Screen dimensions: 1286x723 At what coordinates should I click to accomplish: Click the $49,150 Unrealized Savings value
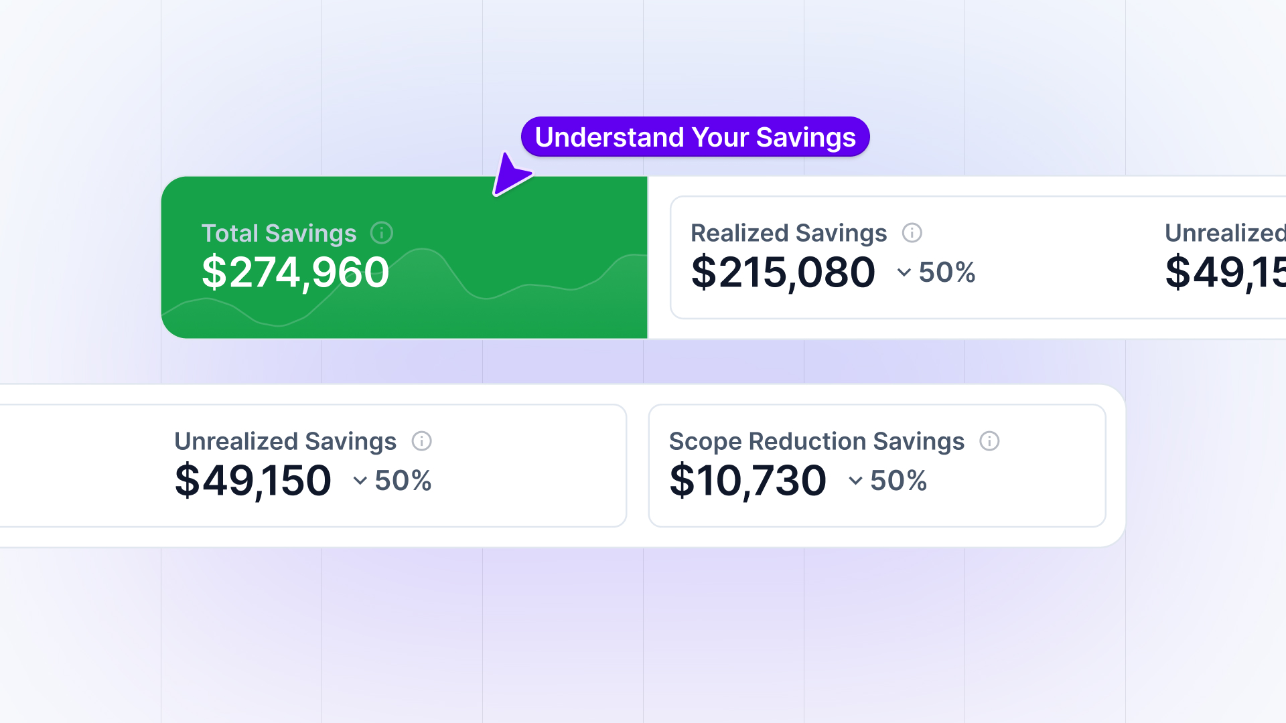tap(252, 480)
